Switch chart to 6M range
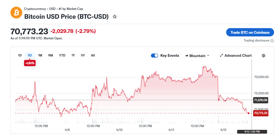The width and height of the screenshot is (277, 136). 51,55
